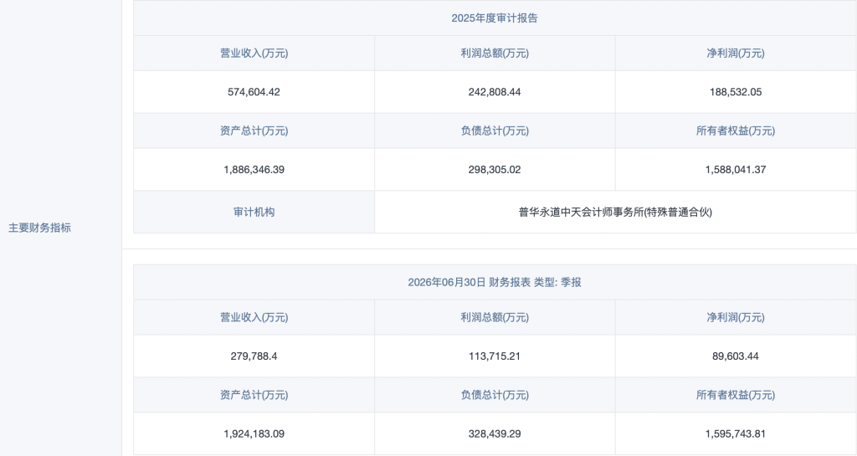
Task: Click the 审计机构 label cell
Action: pos(254,212)
